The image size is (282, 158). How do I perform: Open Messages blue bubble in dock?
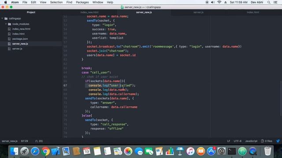click(138, 151)
